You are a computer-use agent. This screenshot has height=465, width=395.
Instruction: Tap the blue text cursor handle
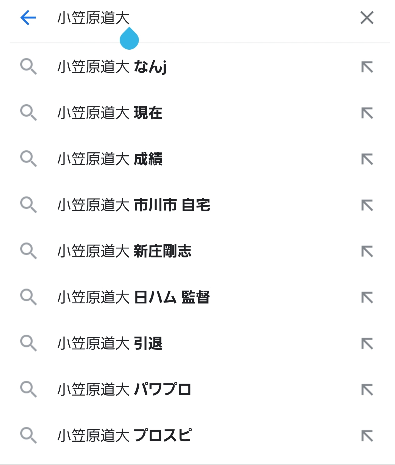129,39
